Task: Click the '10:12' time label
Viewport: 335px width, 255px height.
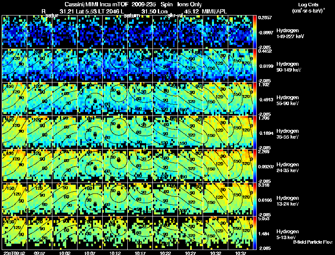Action: click(x=115, y=253)
